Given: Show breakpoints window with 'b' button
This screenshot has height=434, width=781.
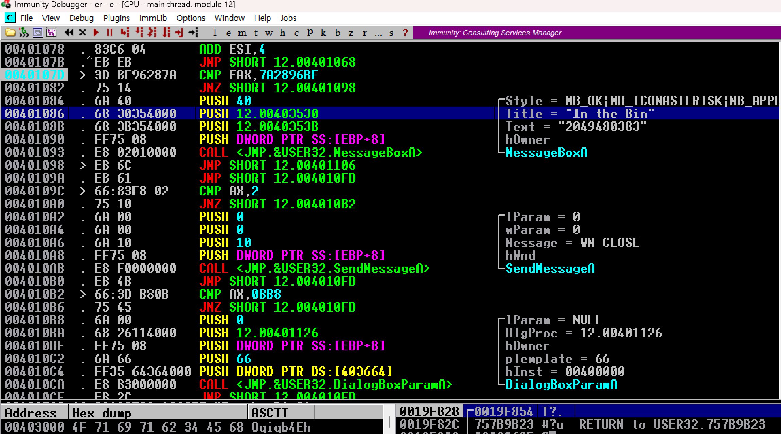Looking at the screenshot, I should pos(337,33).
